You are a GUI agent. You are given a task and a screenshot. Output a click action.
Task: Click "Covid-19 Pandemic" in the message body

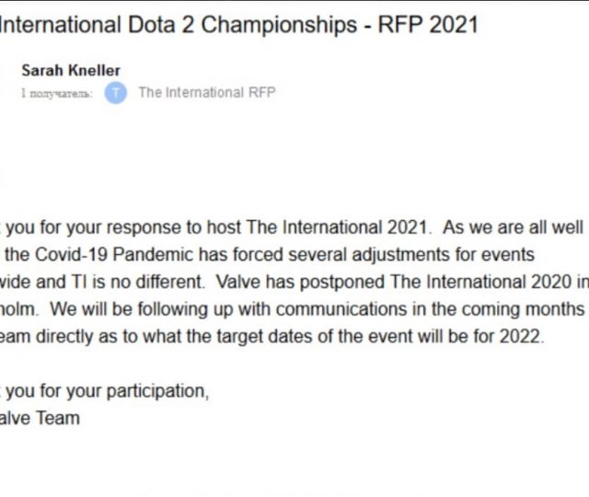point(138,251)
